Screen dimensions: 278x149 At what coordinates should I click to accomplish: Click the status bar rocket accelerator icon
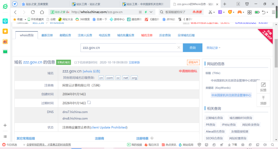221,145
